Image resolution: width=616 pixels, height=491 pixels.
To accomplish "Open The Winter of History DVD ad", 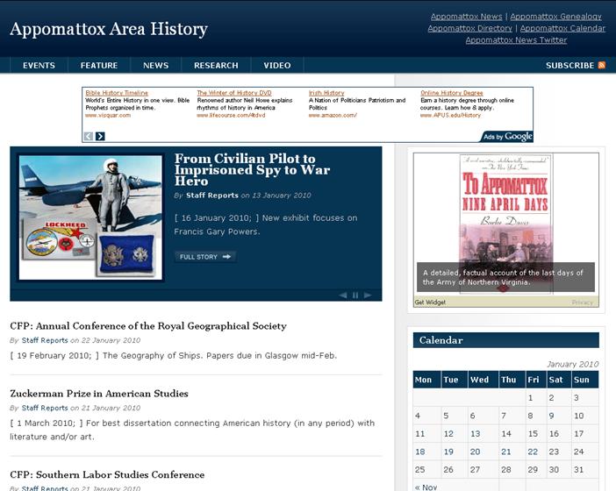I will pos(234,93).
